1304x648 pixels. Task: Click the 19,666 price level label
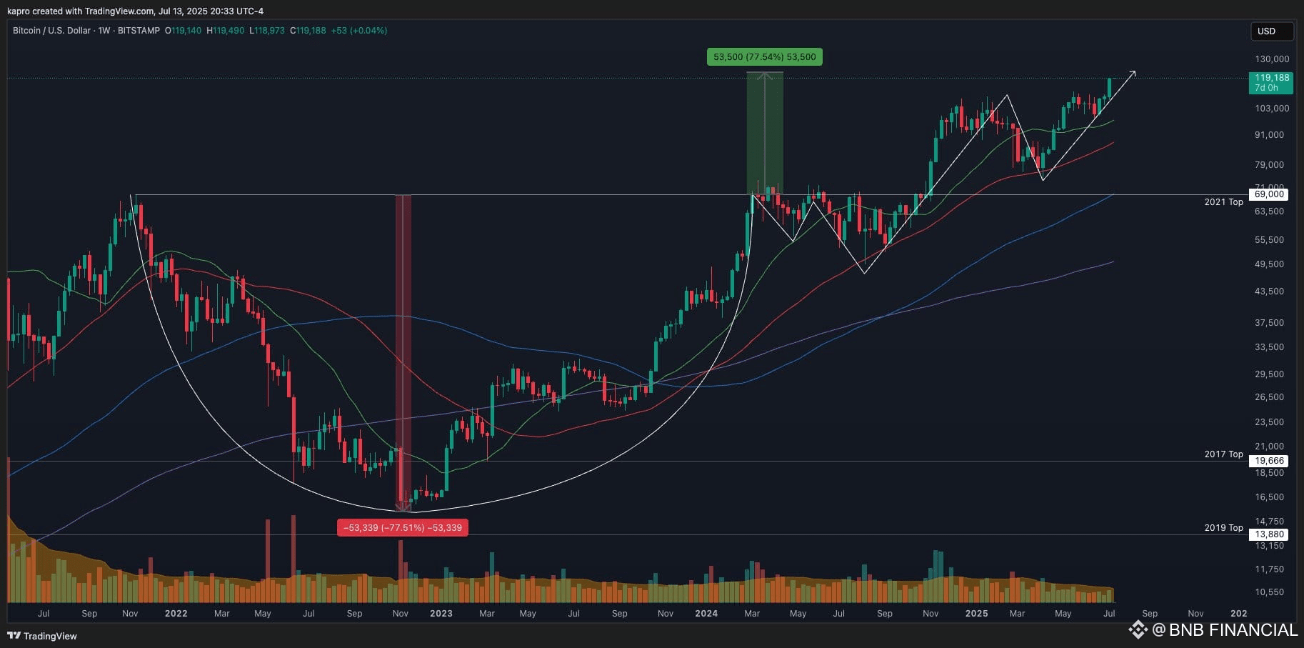point(1270,462)
